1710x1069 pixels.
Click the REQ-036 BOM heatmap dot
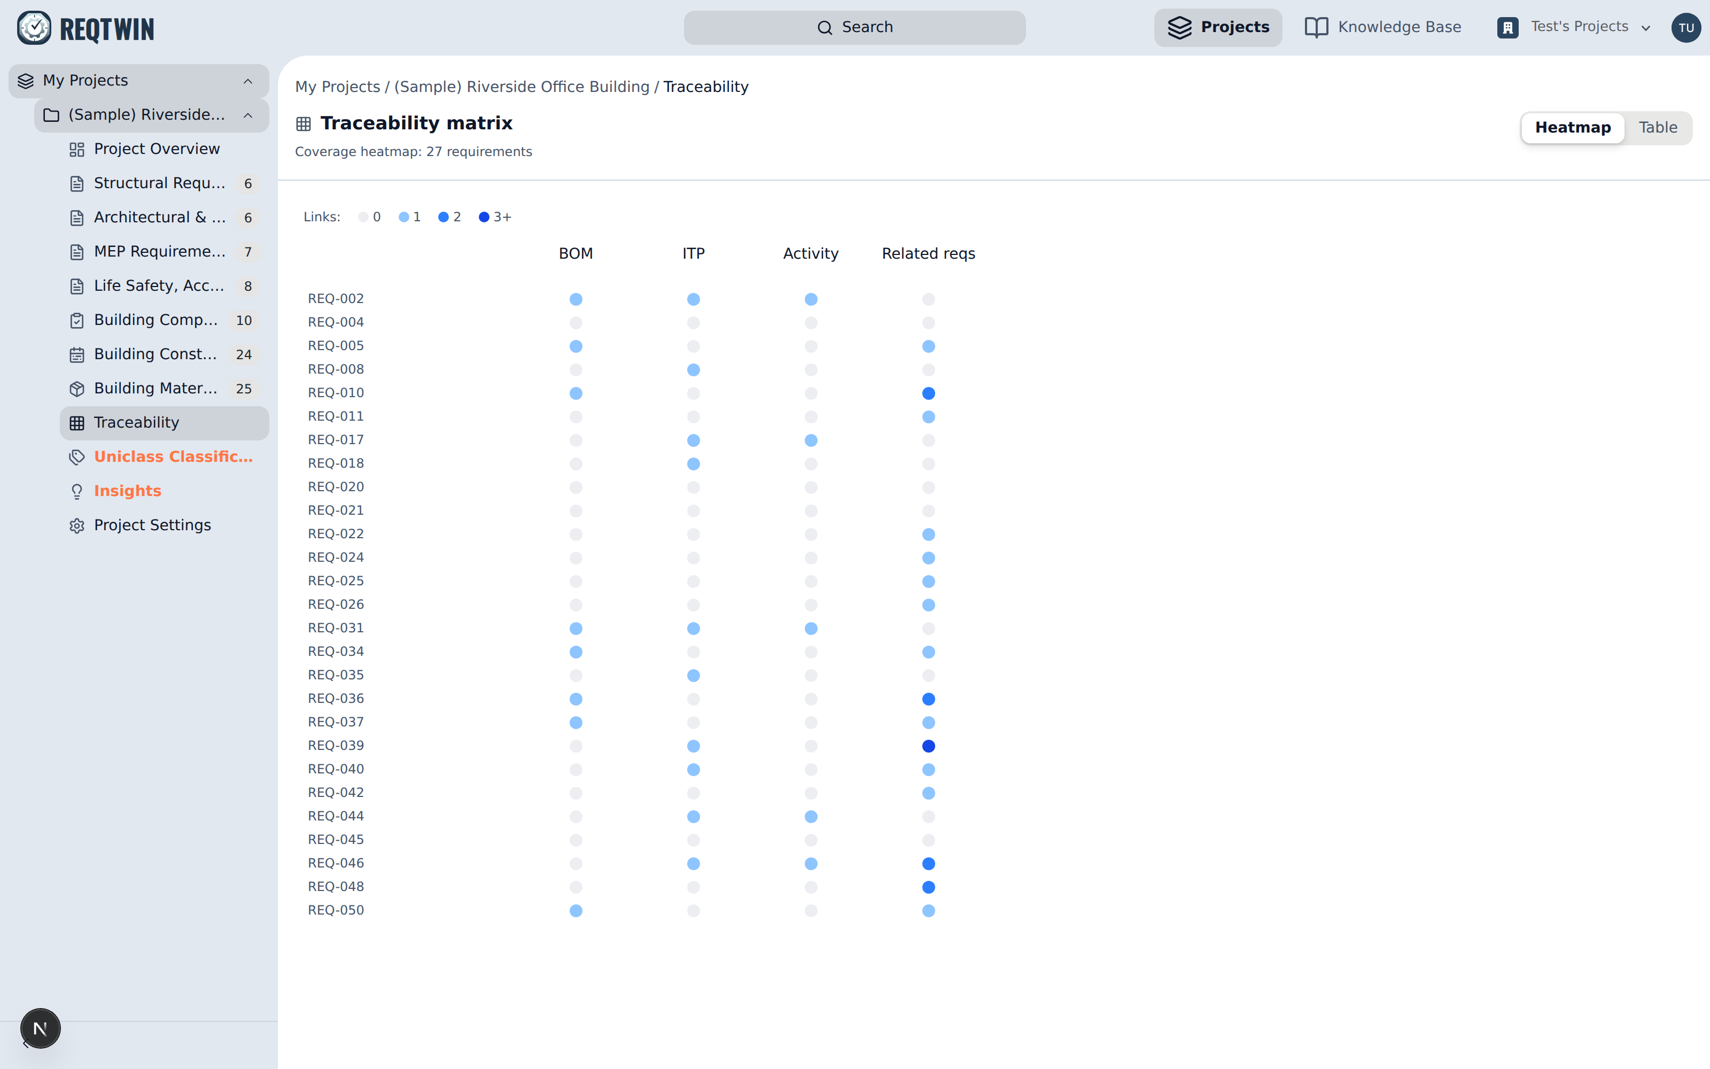point(576,699)
